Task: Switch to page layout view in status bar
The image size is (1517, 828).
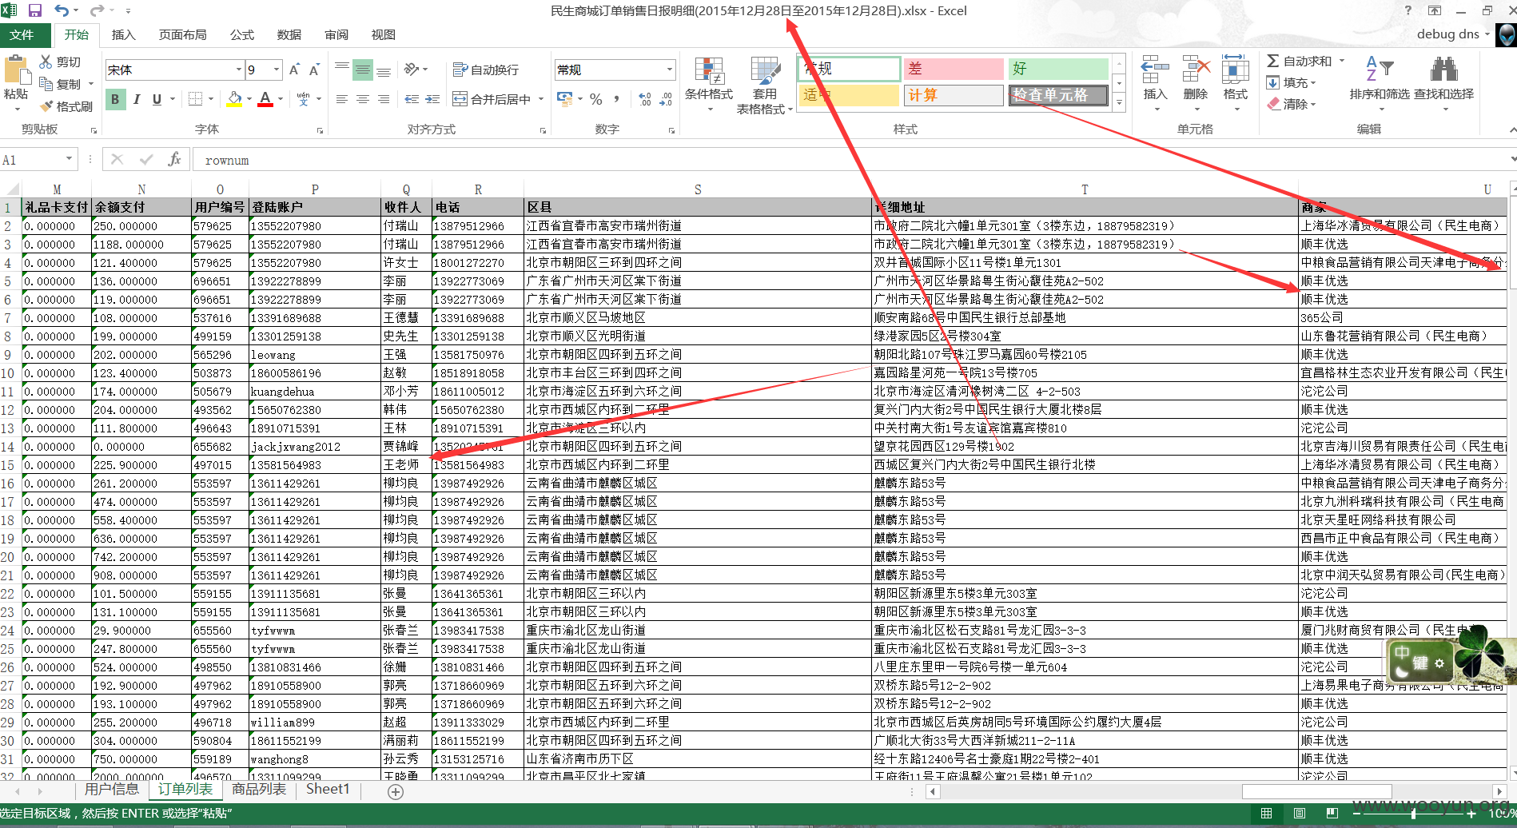Action: click(x=1300, y=813)
